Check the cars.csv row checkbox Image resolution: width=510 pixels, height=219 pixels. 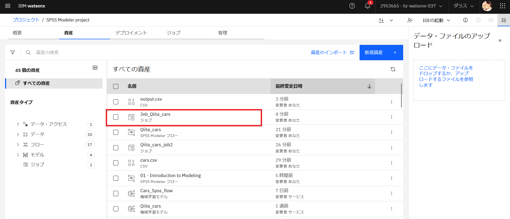coord(116,163)
